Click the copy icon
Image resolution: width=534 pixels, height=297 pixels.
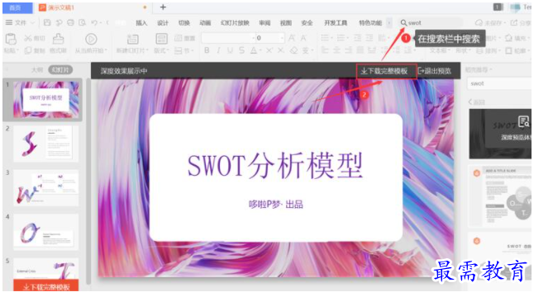point(28,50)
